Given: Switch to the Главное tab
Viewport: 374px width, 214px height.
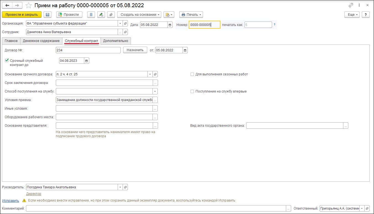Looking at the screenshot, I should pyautogui.click(x=11, y=41).
